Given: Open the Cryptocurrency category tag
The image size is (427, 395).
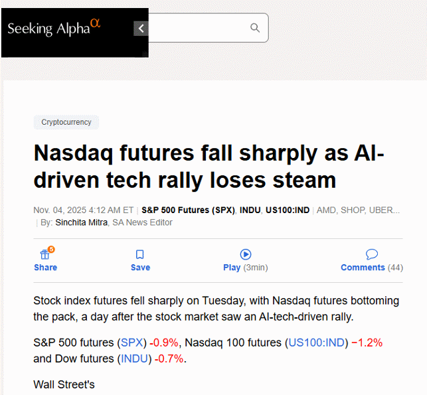Looking at the screenshot, I should click(66, 122).
